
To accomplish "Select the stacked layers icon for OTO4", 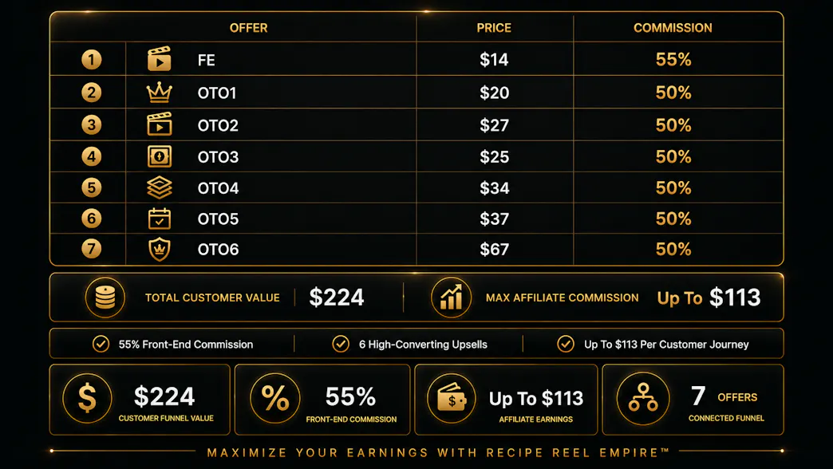I will (x=160, y=187).
